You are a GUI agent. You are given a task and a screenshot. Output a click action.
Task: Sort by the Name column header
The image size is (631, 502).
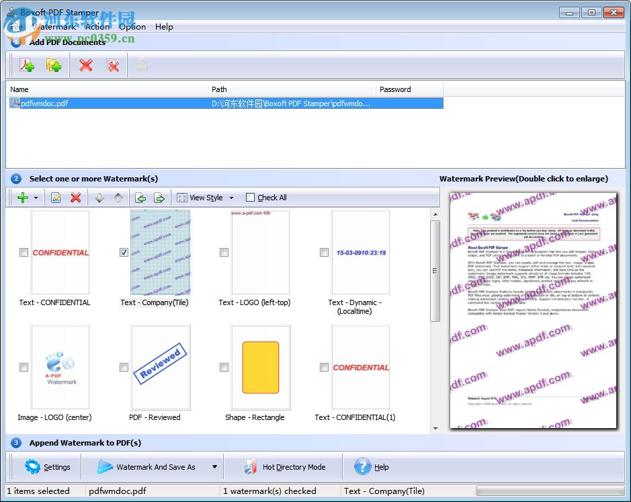[x=107, y=89]
